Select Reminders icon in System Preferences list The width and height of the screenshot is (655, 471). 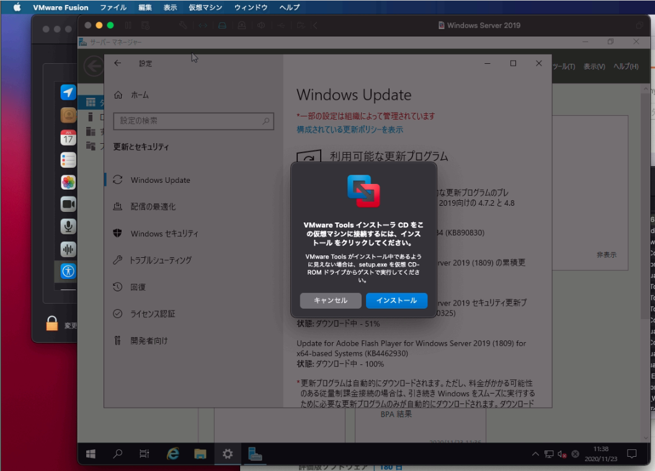(68, 160)
